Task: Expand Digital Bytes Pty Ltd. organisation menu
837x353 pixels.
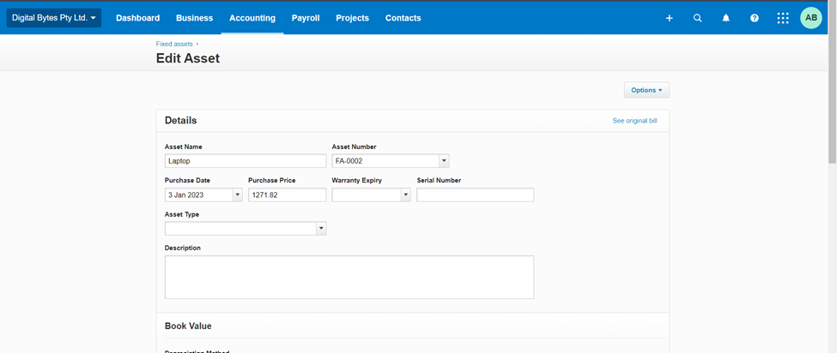Action: 53,18
